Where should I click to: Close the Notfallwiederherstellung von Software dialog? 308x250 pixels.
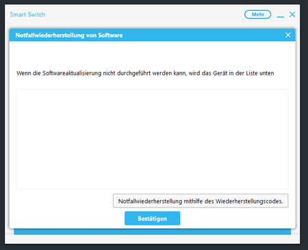coord(288,35)
